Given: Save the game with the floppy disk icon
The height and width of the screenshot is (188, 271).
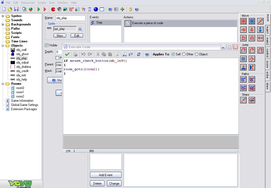Looking at the screenshot, I should click(16, 9).
